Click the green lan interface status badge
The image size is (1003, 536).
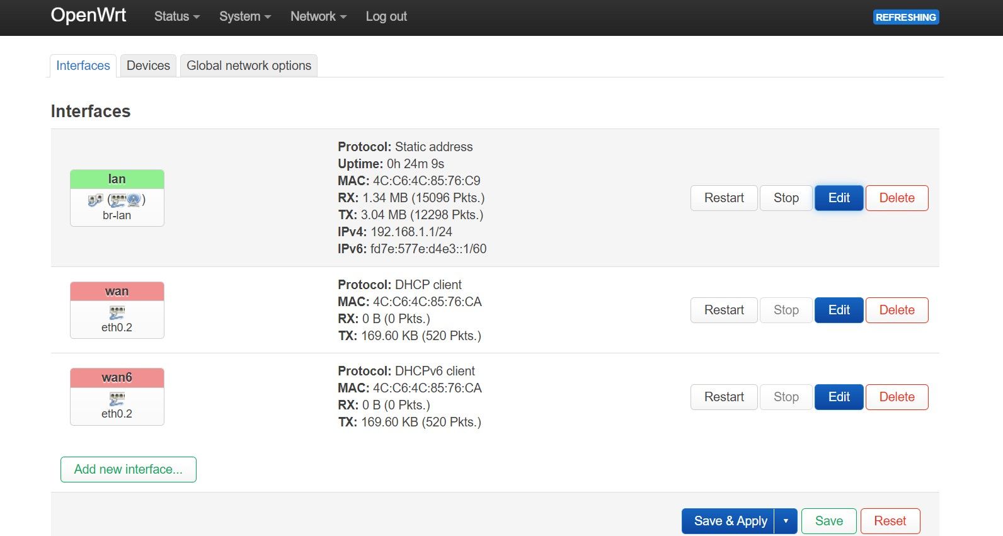click(x=117, y=179)
